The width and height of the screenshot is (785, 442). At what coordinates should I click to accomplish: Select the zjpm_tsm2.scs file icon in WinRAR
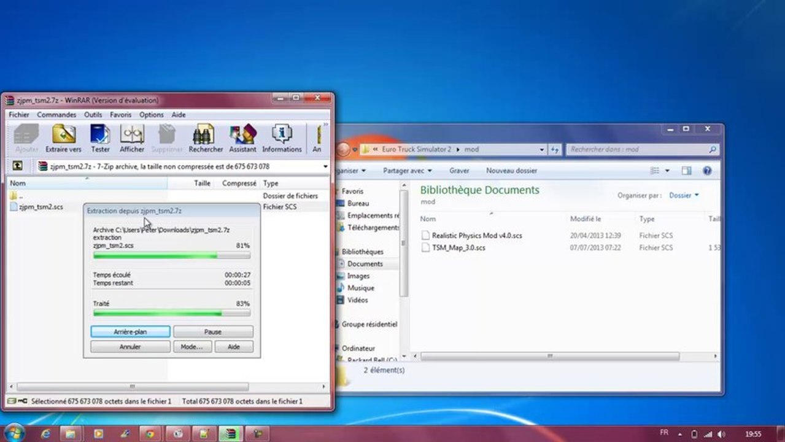click(14, 207)
